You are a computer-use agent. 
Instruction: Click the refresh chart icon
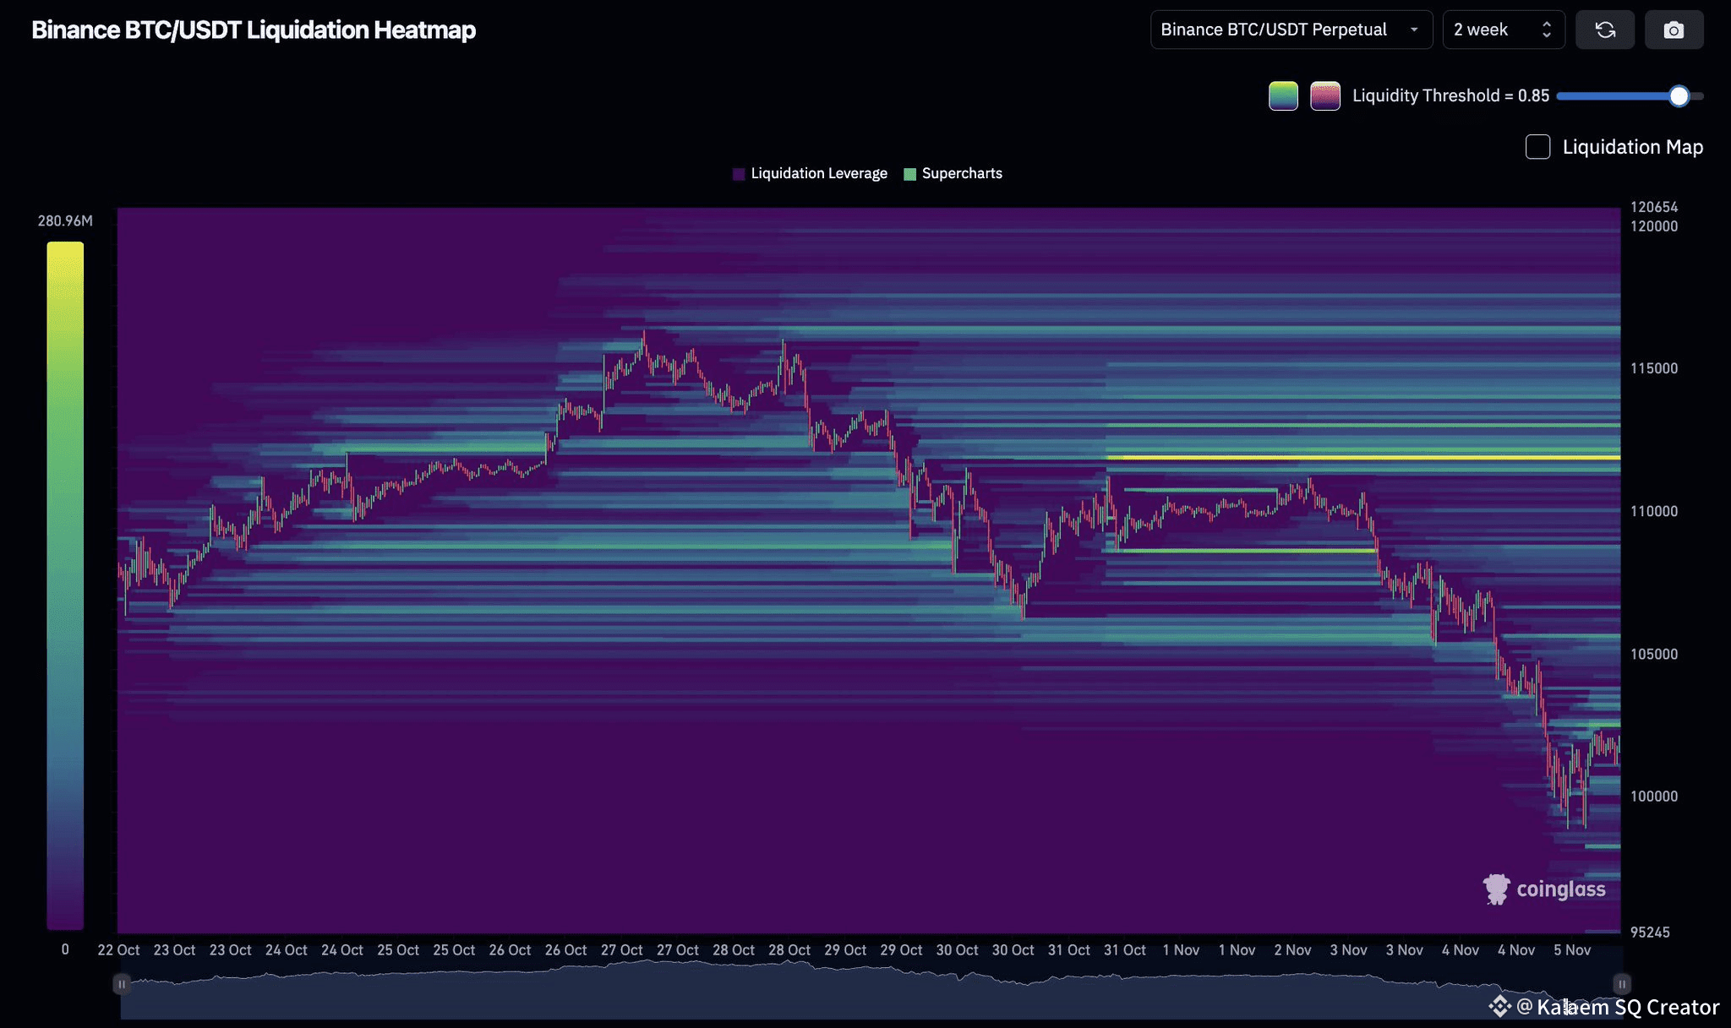coord(1605,30)
